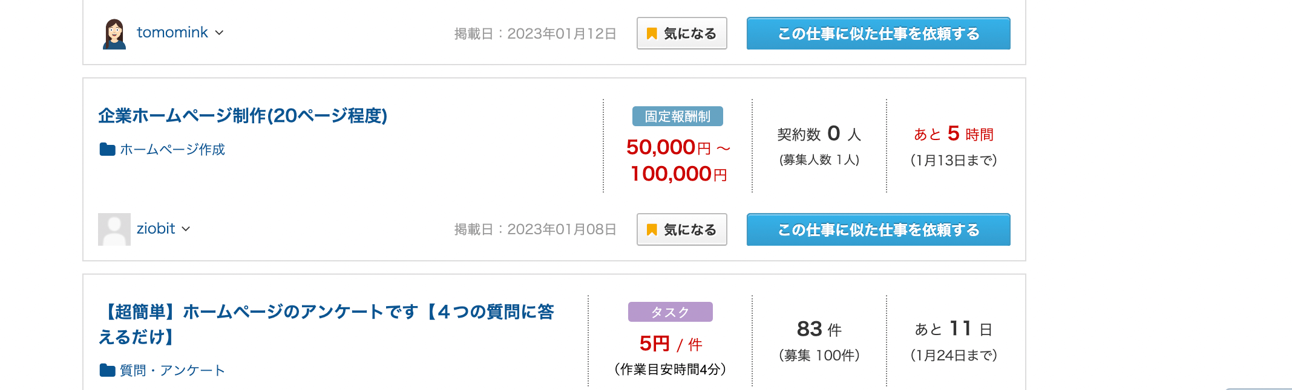Screen dimensions: 1292x390
Task: Toggle 気になる on ziobit's job
Action: pos(681,230)
